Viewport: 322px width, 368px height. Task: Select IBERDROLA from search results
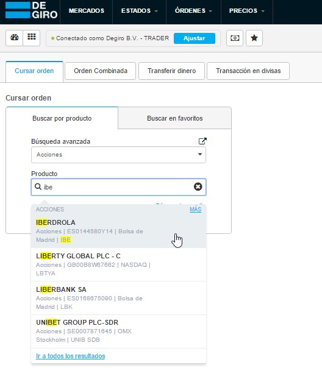pyautogui.click(x=118, y=231)
